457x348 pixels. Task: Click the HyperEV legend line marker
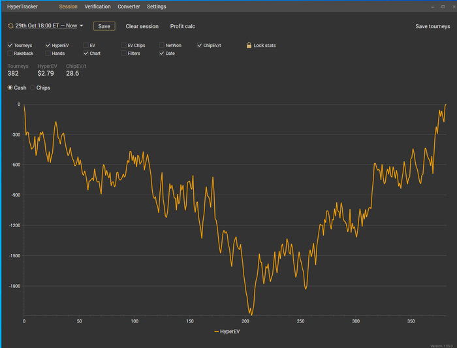click(217, 332)
